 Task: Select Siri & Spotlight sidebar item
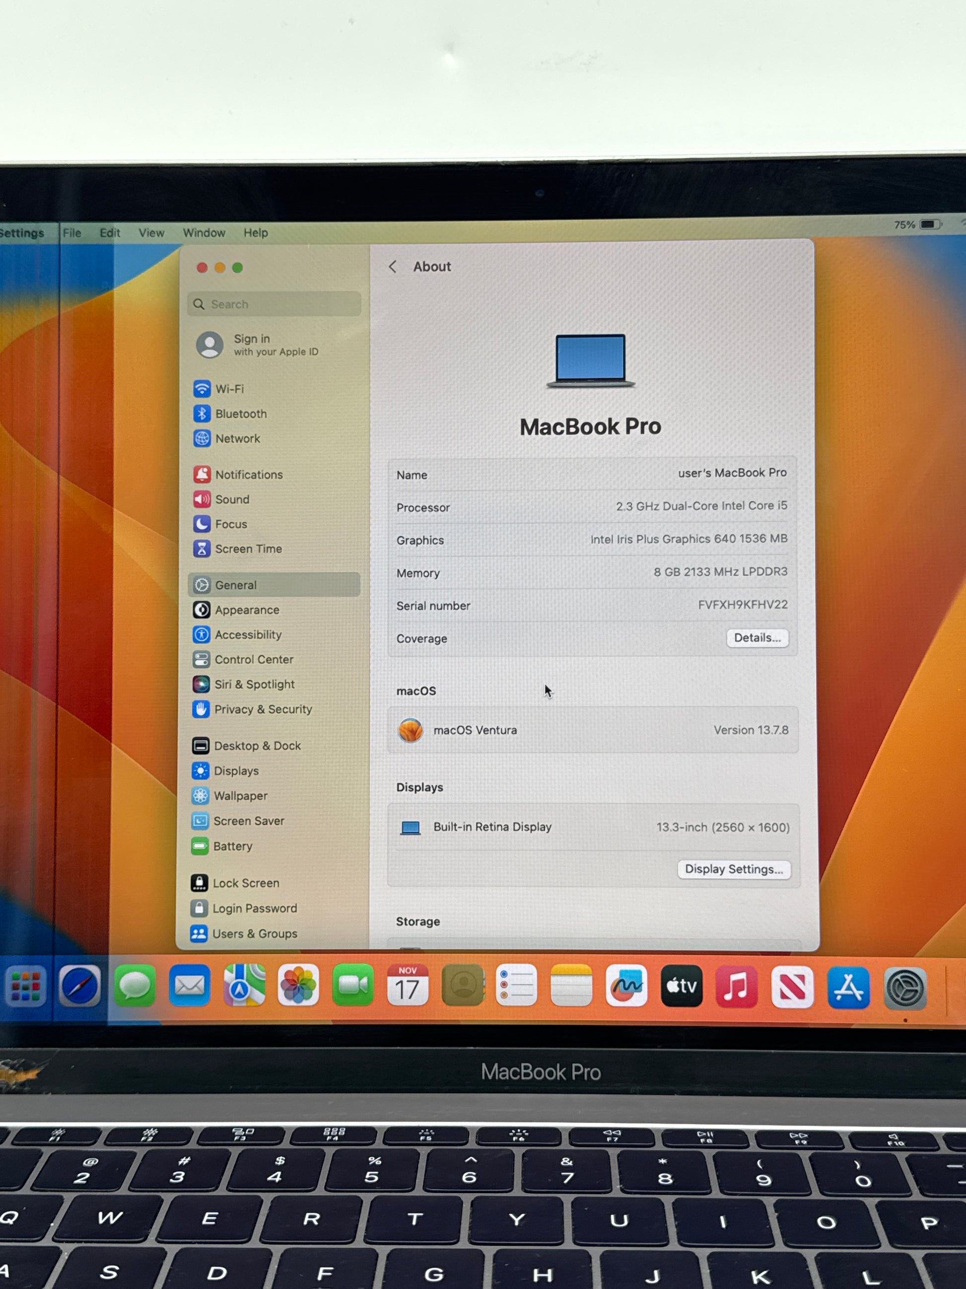pos(254,684)
